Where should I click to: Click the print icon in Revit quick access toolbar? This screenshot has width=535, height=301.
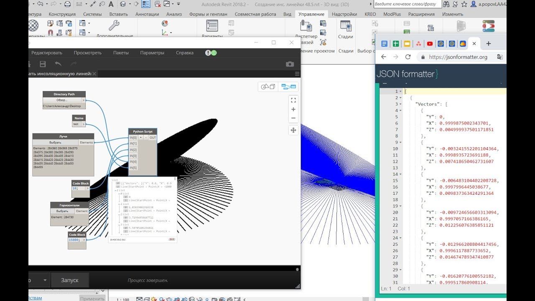click(68, 4)
